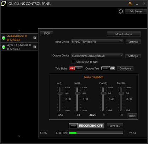Image resolution: width=148 pixels, height=144 pixels.
Task: Click the -93 In (R) level value
Action: pyautogui.click(x=78, y=115)
